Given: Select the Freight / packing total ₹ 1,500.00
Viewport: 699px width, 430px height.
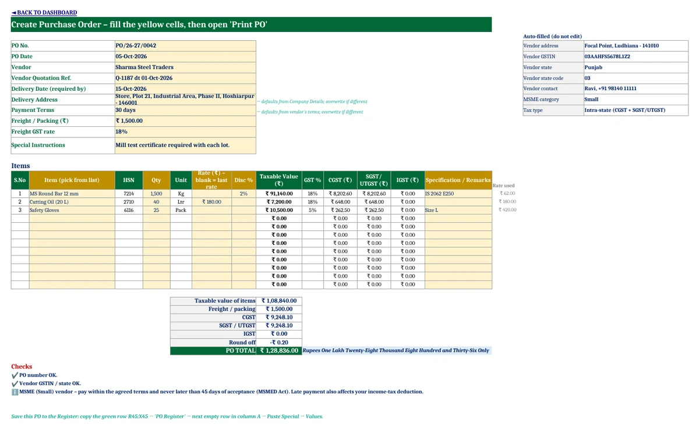Looking at the screenshot, I should click(279, 309).
